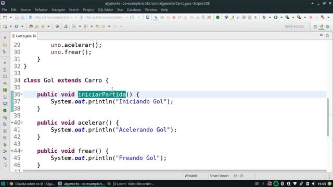Open the Coverage dropdown arrow
This screenshot has height=187, width=333.
293,17
